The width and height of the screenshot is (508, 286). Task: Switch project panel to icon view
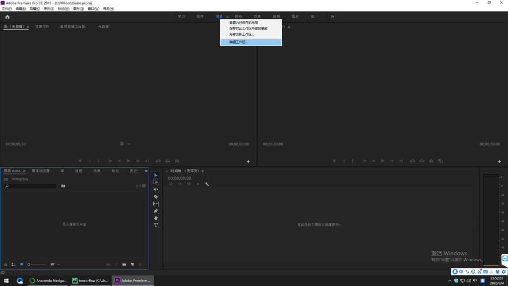[x=22, y=265]
